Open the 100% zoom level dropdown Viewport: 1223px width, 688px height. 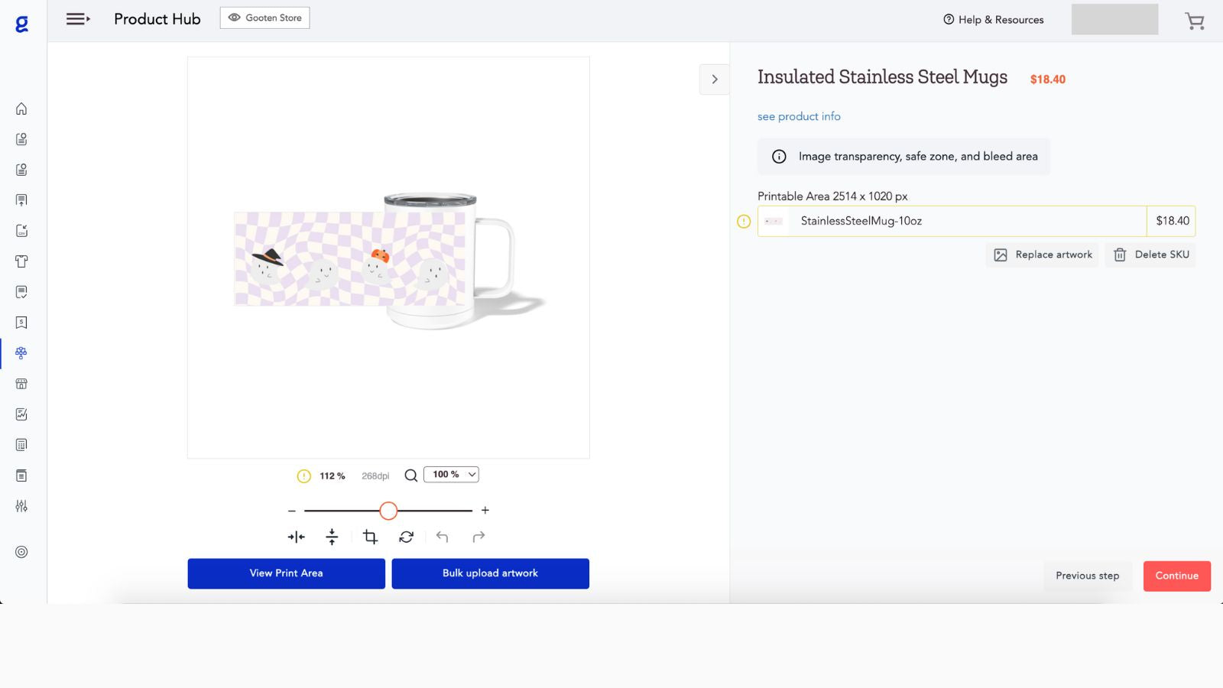(x=451, y=474)
